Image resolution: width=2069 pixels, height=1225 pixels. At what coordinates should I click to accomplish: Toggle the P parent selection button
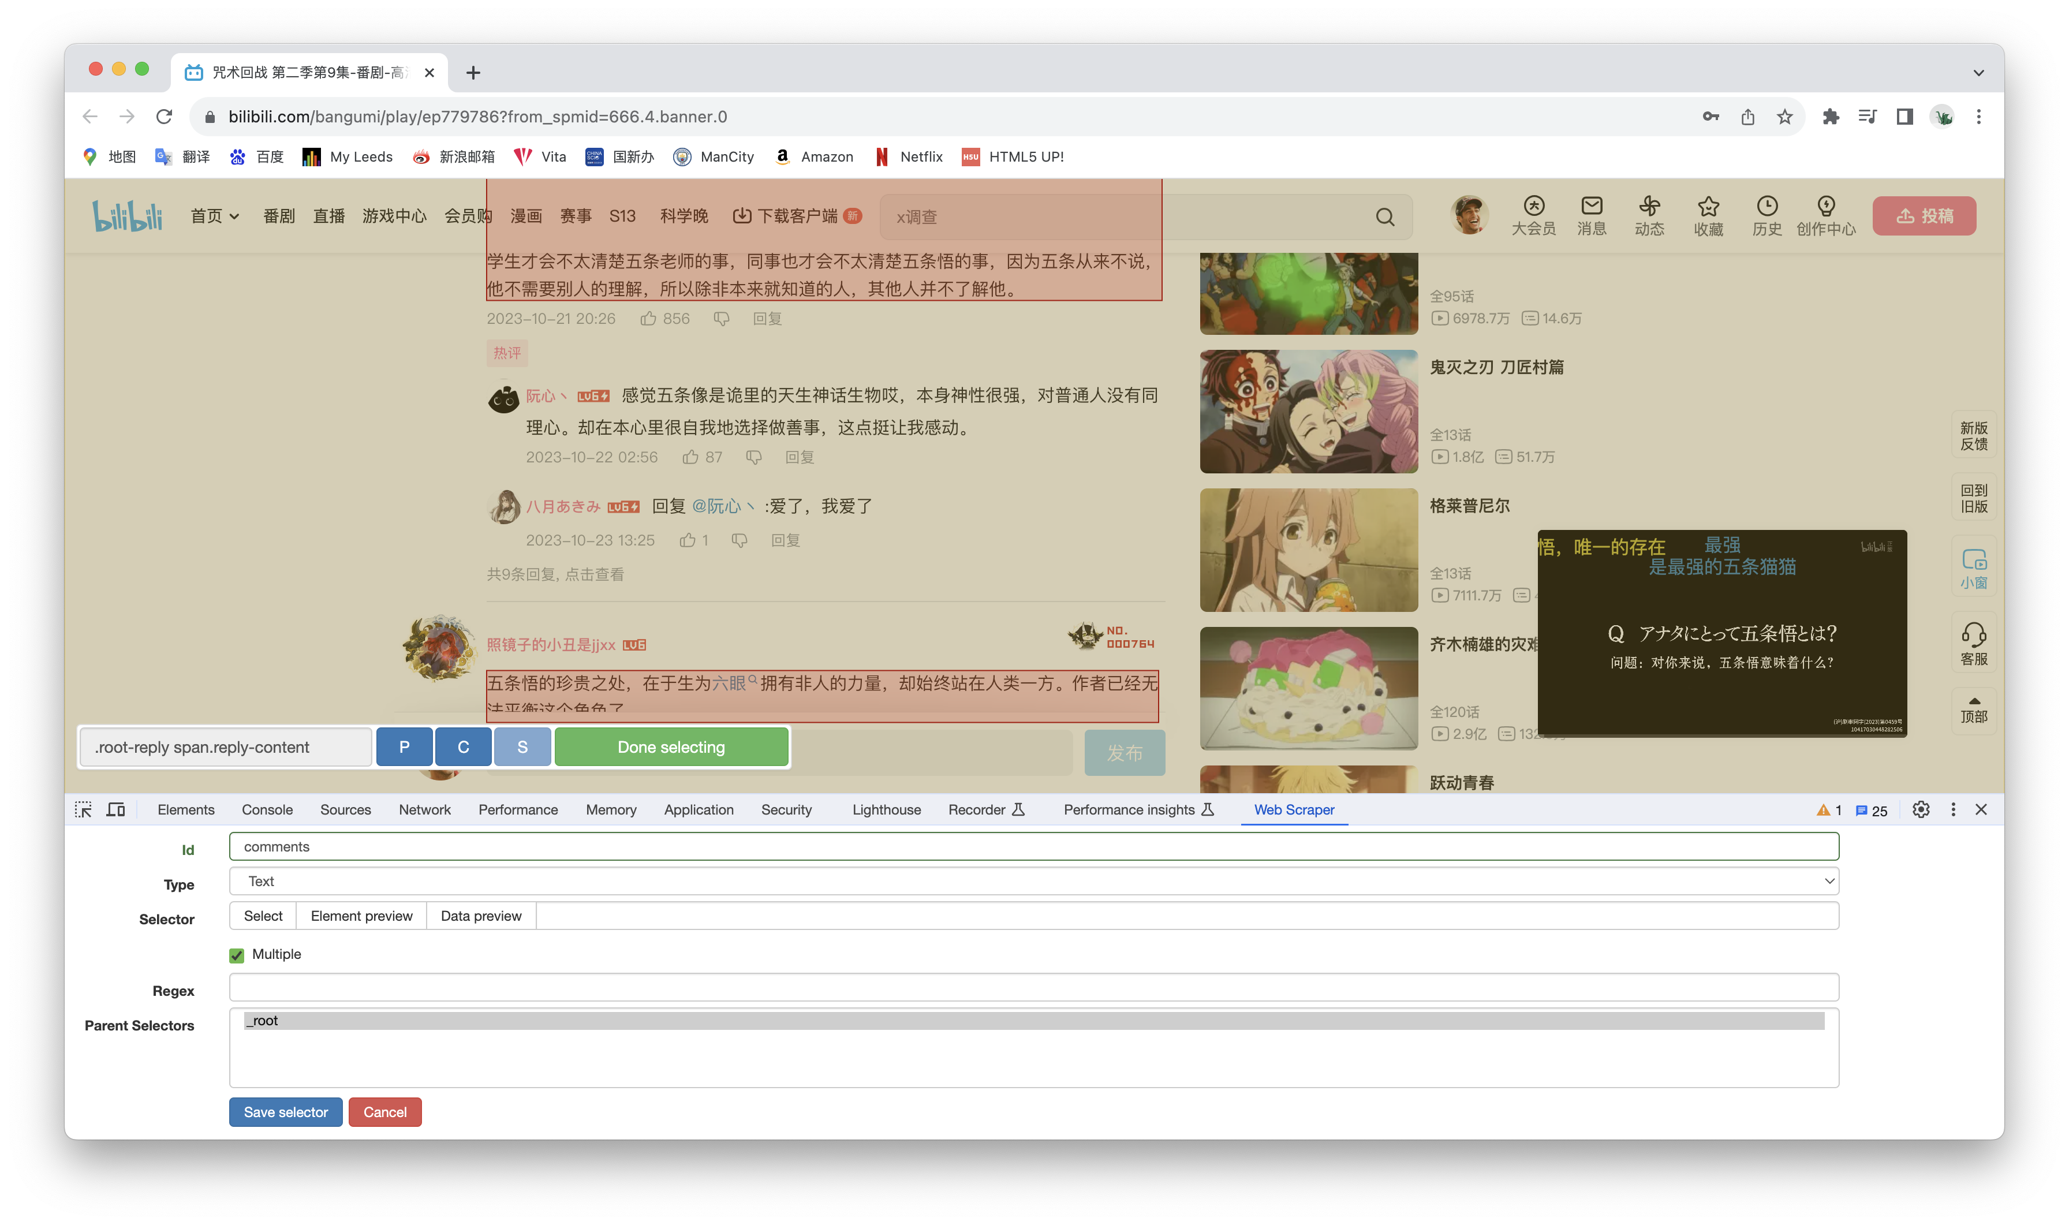point(405,747)
